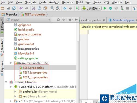
Task: Click Mywoke breadcrumb in navigation bar
Action: 10,14
